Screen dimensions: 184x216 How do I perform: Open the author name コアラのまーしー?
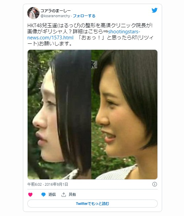56,11
